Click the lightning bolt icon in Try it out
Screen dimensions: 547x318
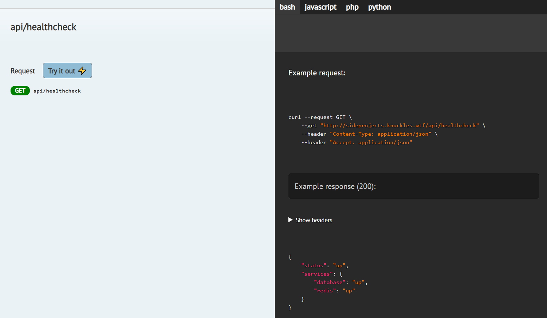[x=82, y=71]
